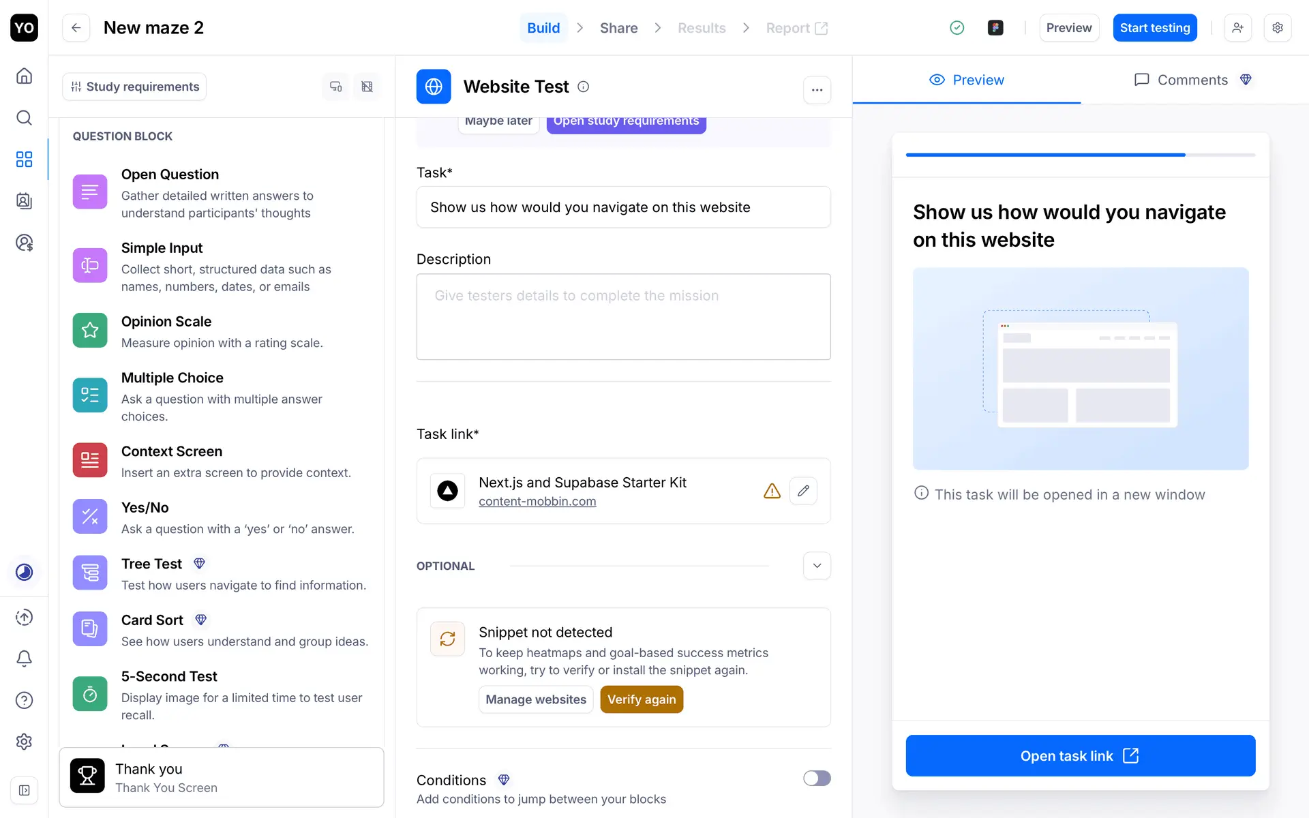The width and height of the screenshot is (1309, 818).
Task: Edit the task link with the pencil icon
Action: (803, 491)
